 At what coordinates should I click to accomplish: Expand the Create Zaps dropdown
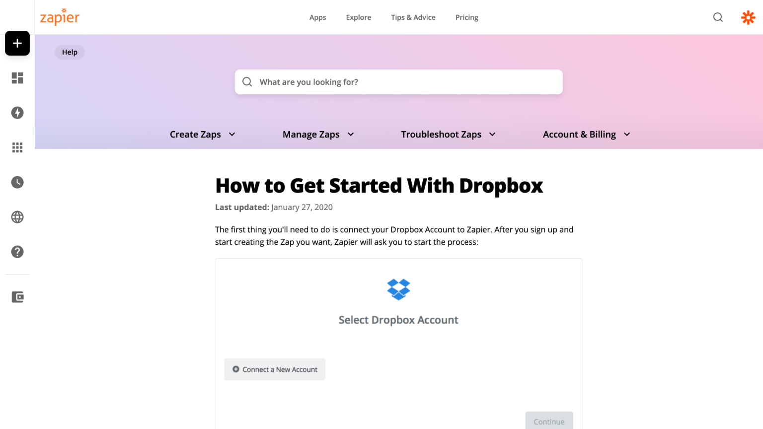pos(202,135)
